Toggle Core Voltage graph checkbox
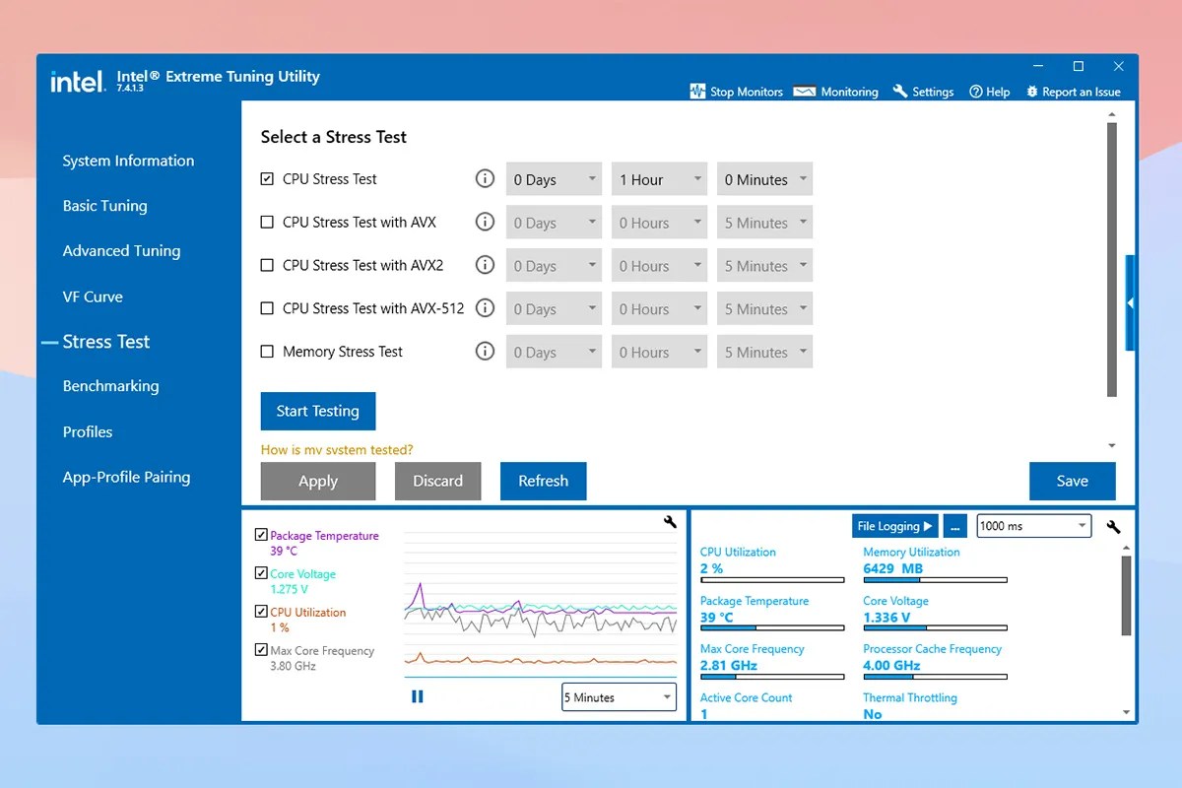The width and height of the screenshot is (1182, 788). tap(261, 573)
